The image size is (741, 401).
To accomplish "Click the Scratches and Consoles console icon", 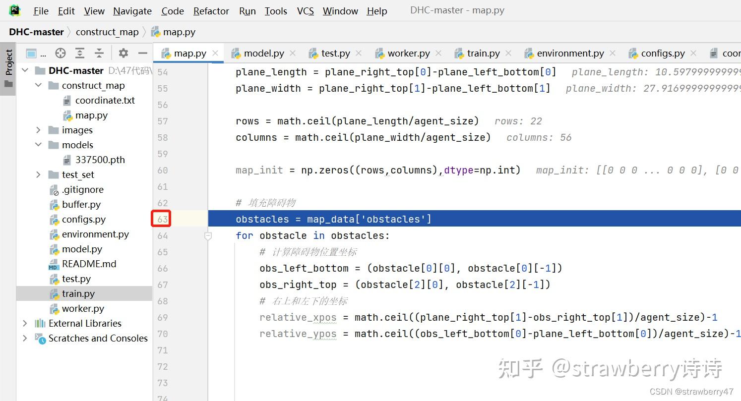I will pyautogui.click(x=40, y=338).
